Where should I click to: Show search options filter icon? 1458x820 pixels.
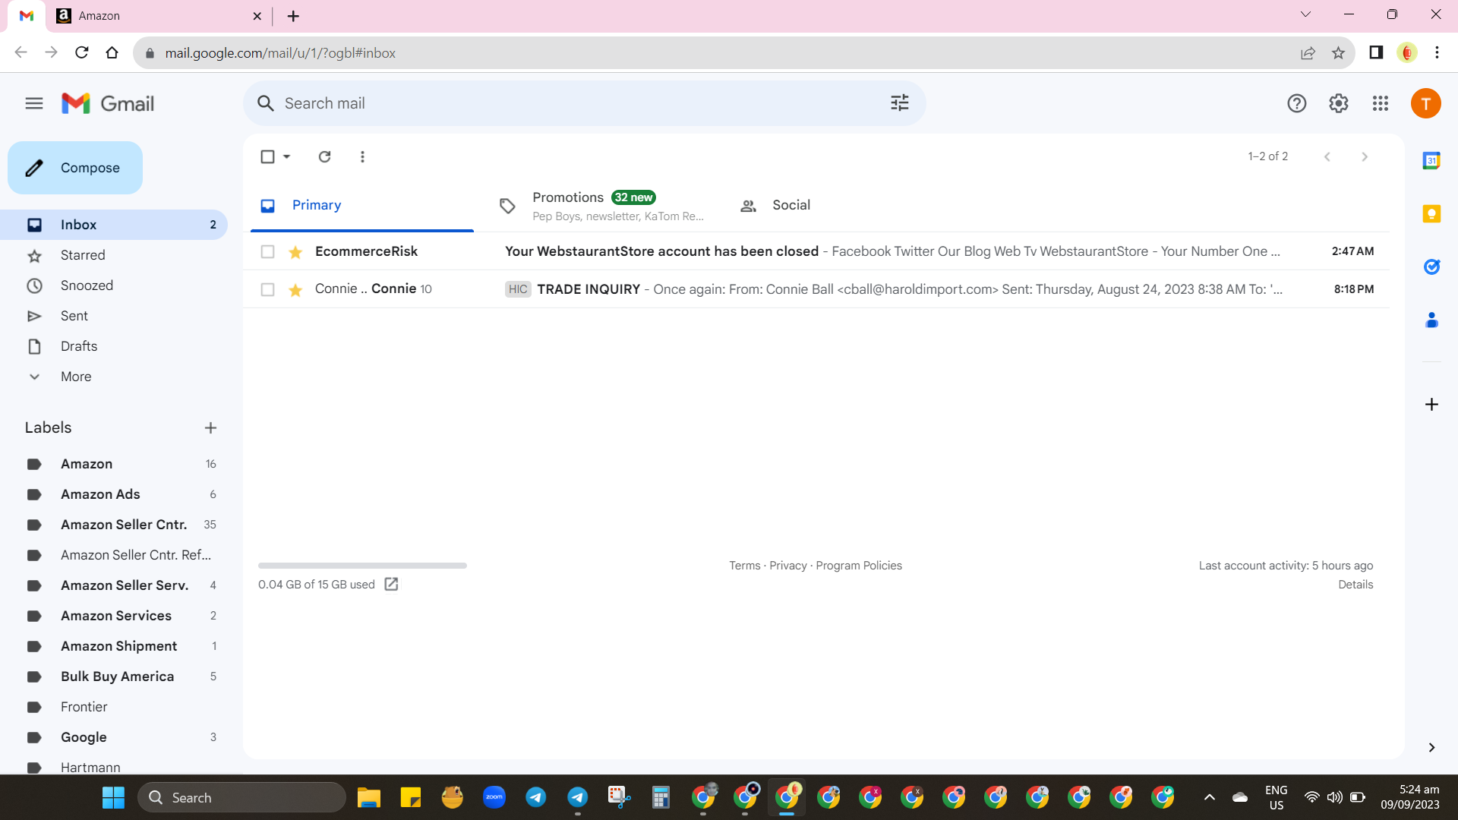click(900, 103)
